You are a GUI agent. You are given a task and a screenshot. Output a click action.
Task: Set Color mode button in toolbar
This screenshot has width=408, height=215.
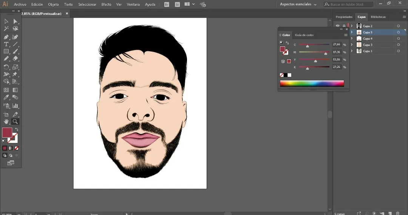pyautogui.click(x=5, y=148)
